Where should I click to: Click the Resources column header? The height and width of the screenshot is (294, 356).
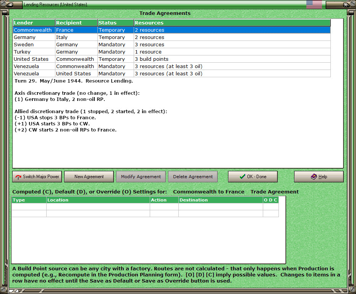(232, 23)
